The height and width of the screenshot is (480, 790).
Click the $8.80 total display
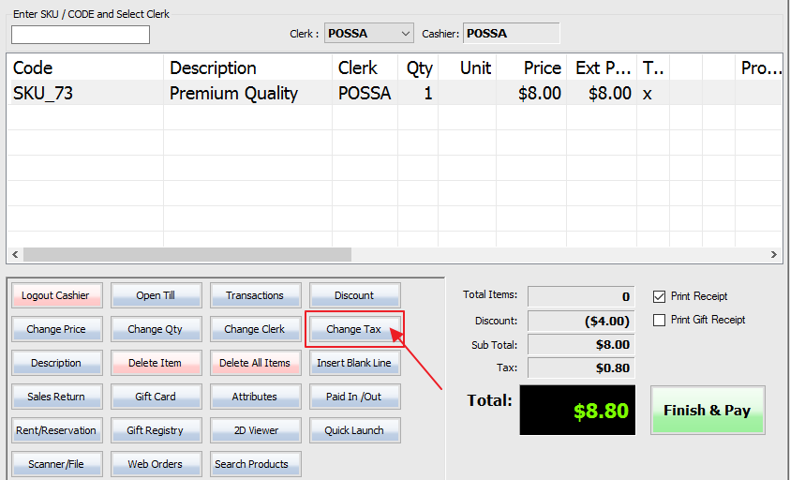click(577, 411)
